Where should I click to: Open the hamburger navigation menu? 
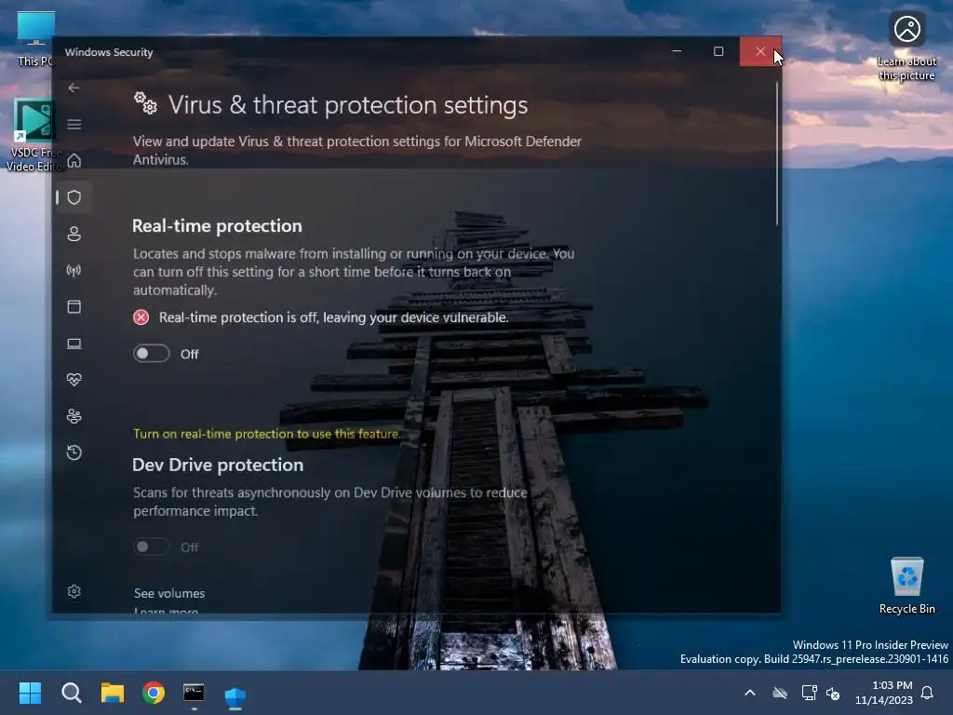tap(74, 125)
